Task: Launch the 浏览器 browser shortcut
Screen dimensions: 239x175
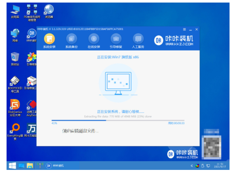Action: click(x=48, y=11)
